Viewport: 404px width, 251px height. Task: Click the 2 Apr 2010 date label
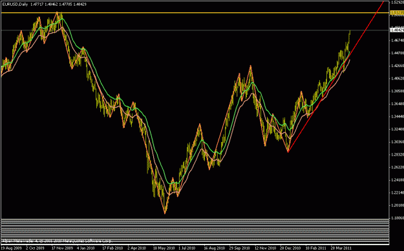coord(136,248)
